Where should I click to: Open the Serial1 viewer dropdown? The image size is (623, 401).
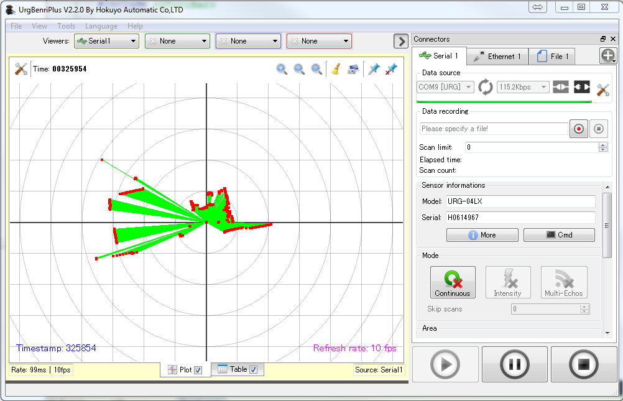pyautogui.click(x=106, y=41)
